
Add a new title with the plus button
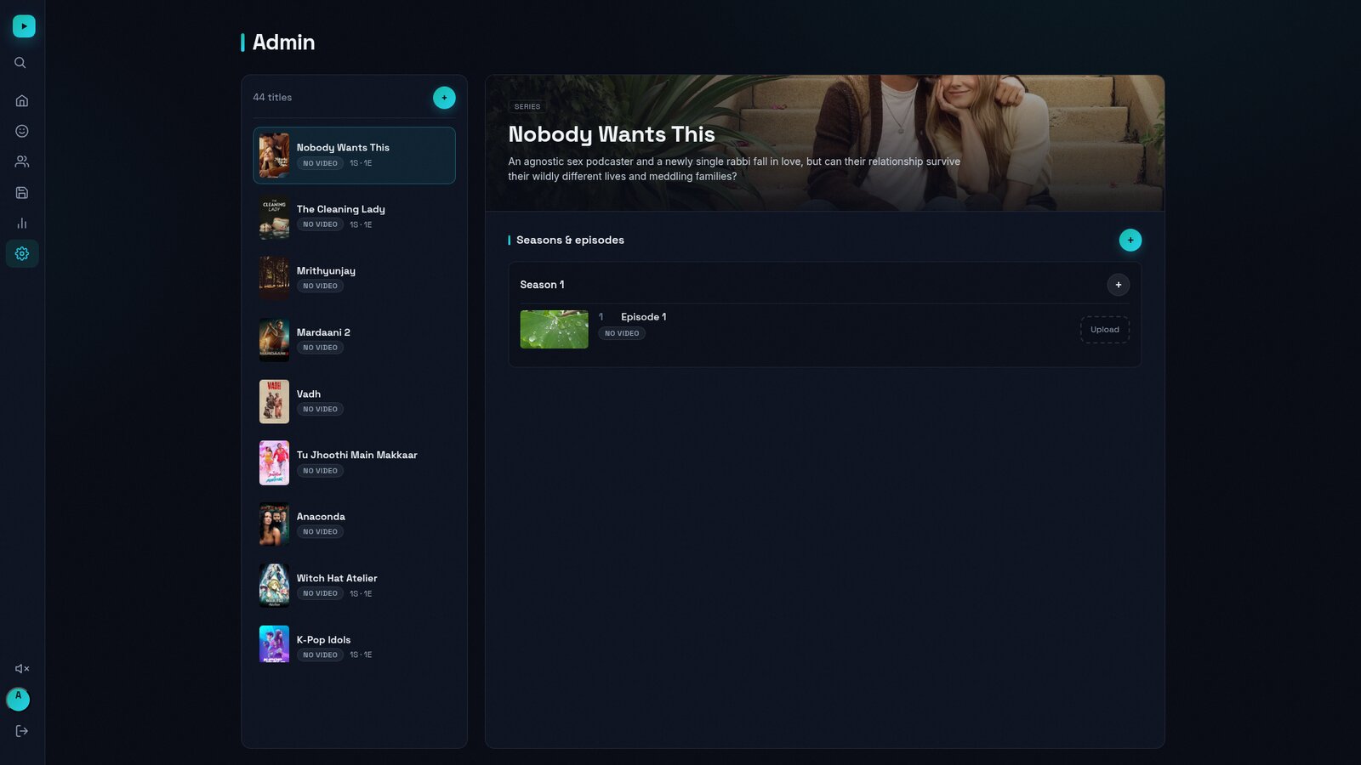pos(444,97)
